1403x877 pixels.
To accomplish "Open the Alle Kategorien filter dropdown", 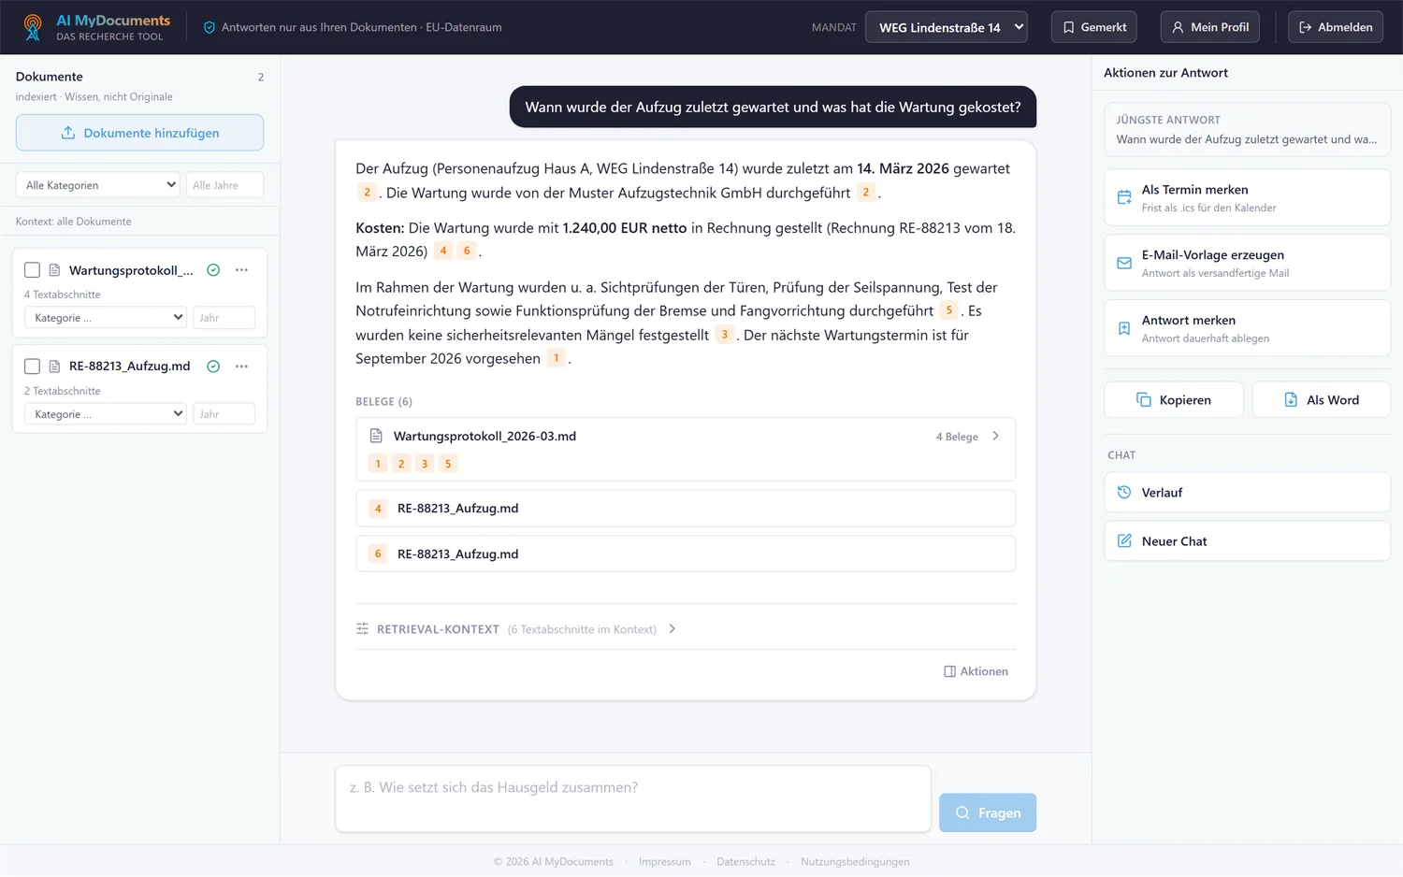I will (98, 185).
